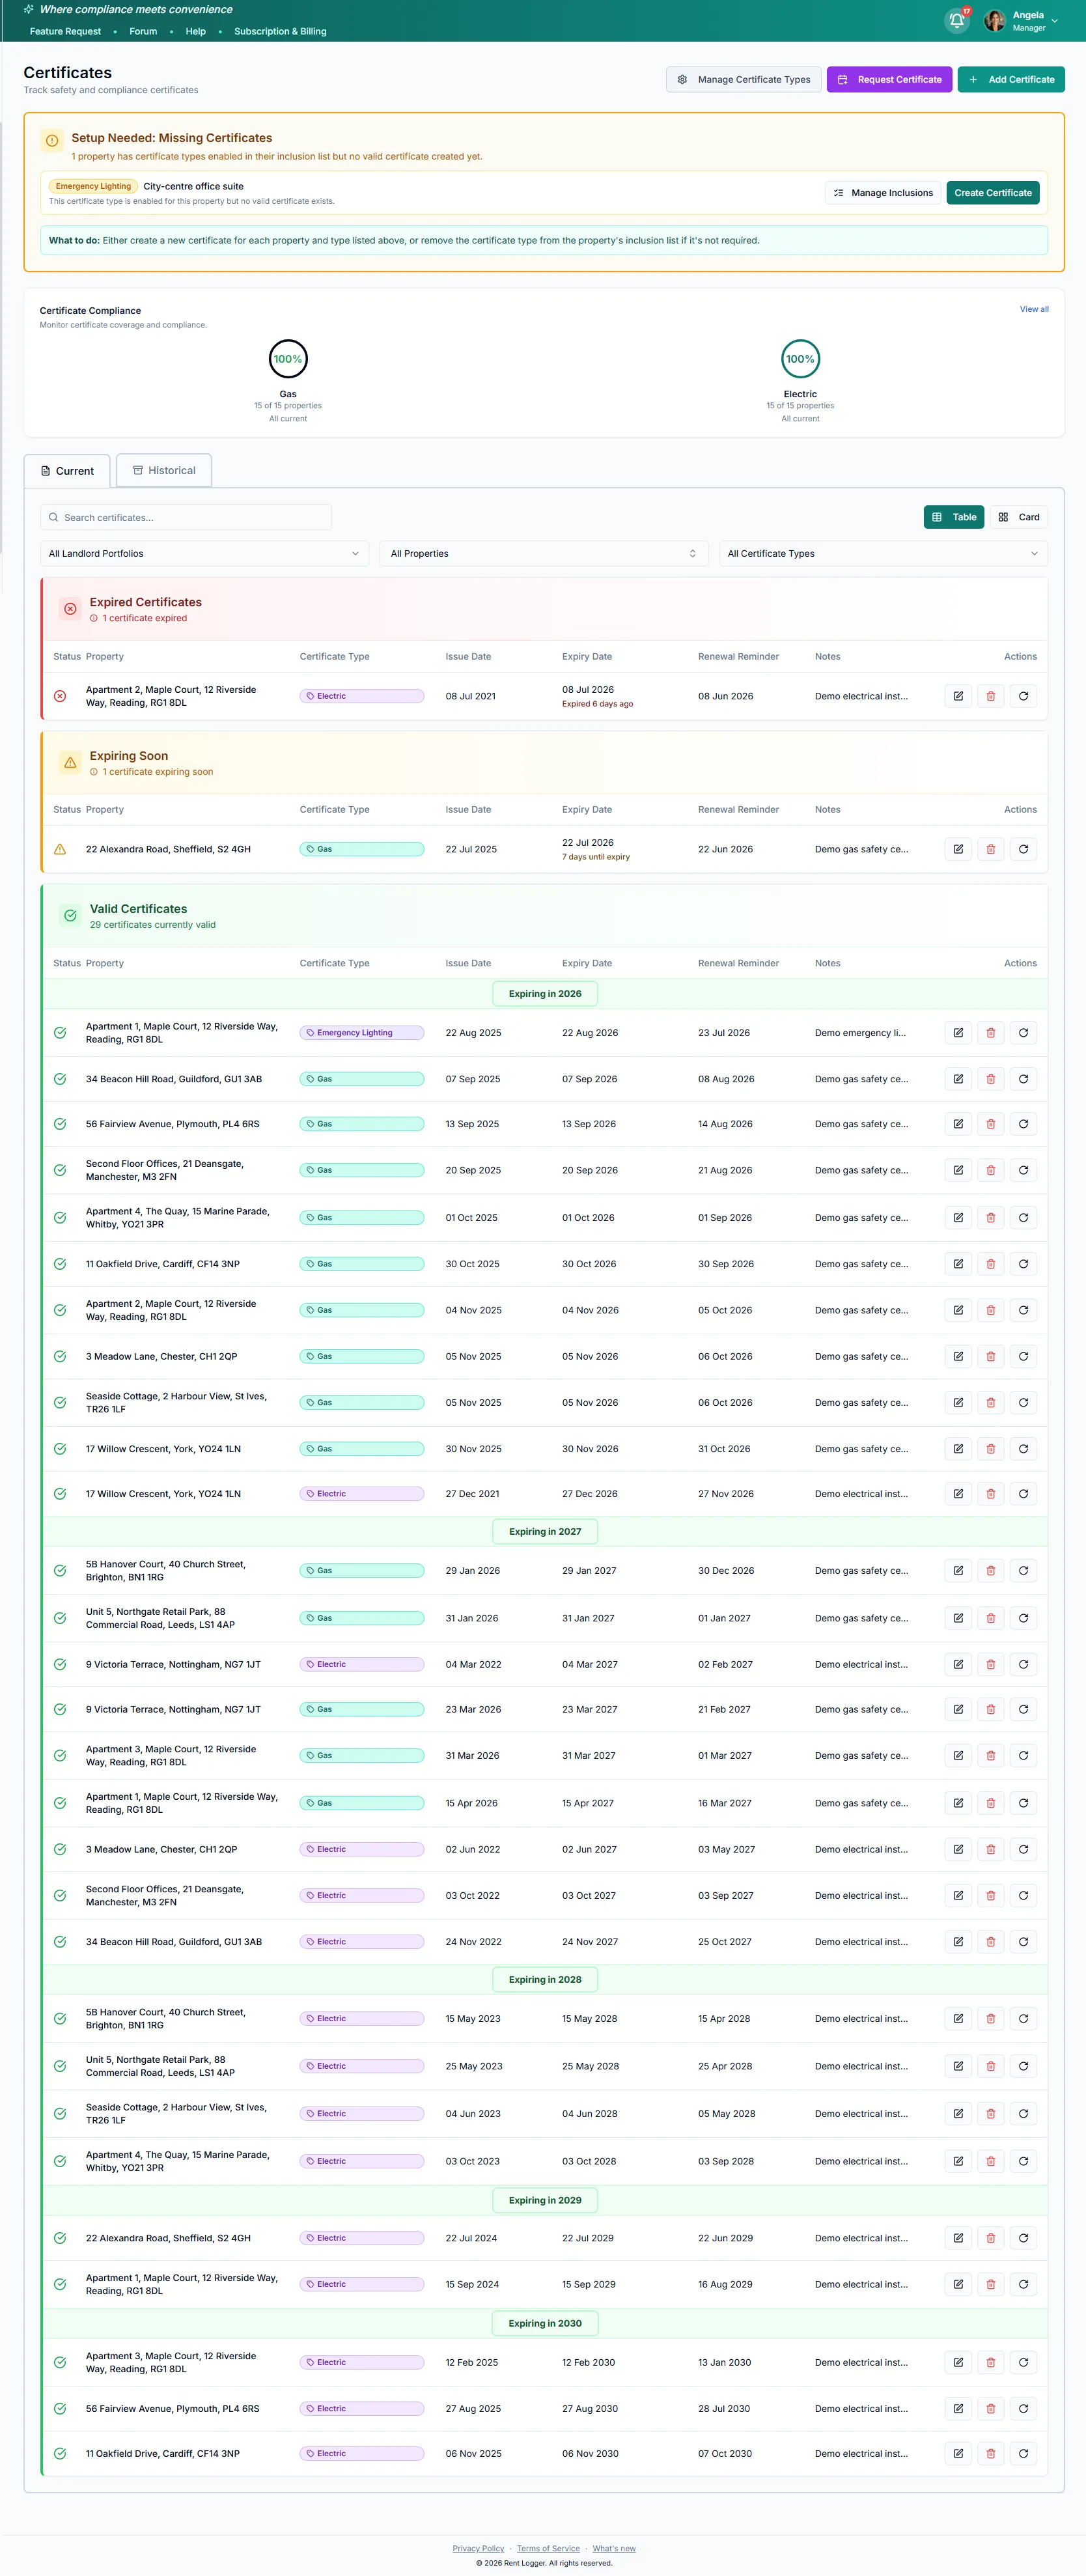Open All Certificate Types dropdown
The height and width of the screenshot is (2576, 1086).
(x=883, y=553)
